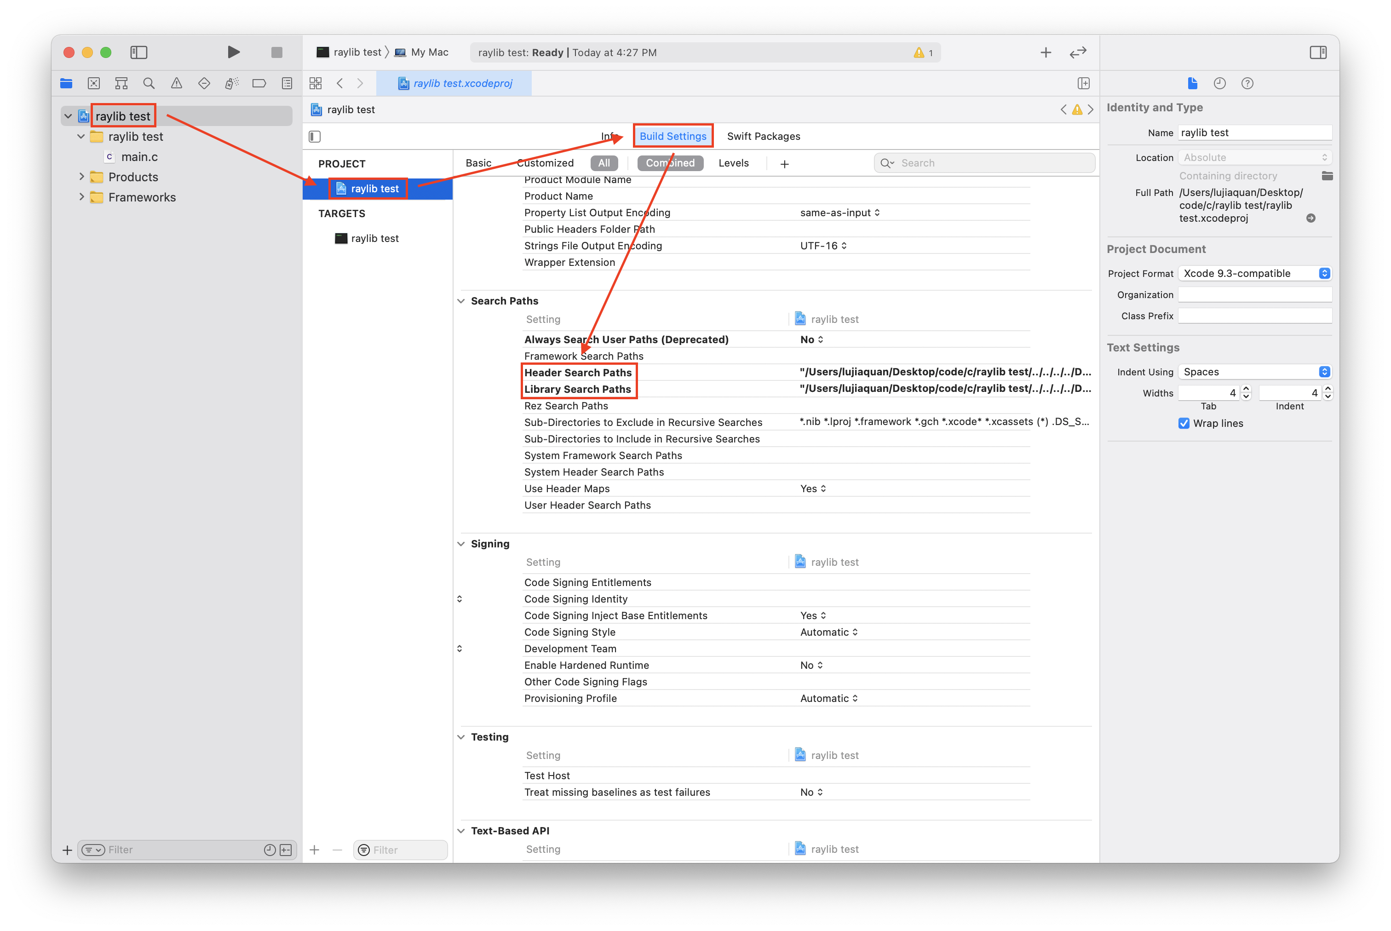Open the Issue navigator warning icon
The image size is (1391, 931).
176,83
